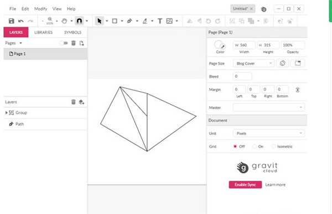Add a new page icon
The height and width of the screenshot is (214, 332).
82,43
